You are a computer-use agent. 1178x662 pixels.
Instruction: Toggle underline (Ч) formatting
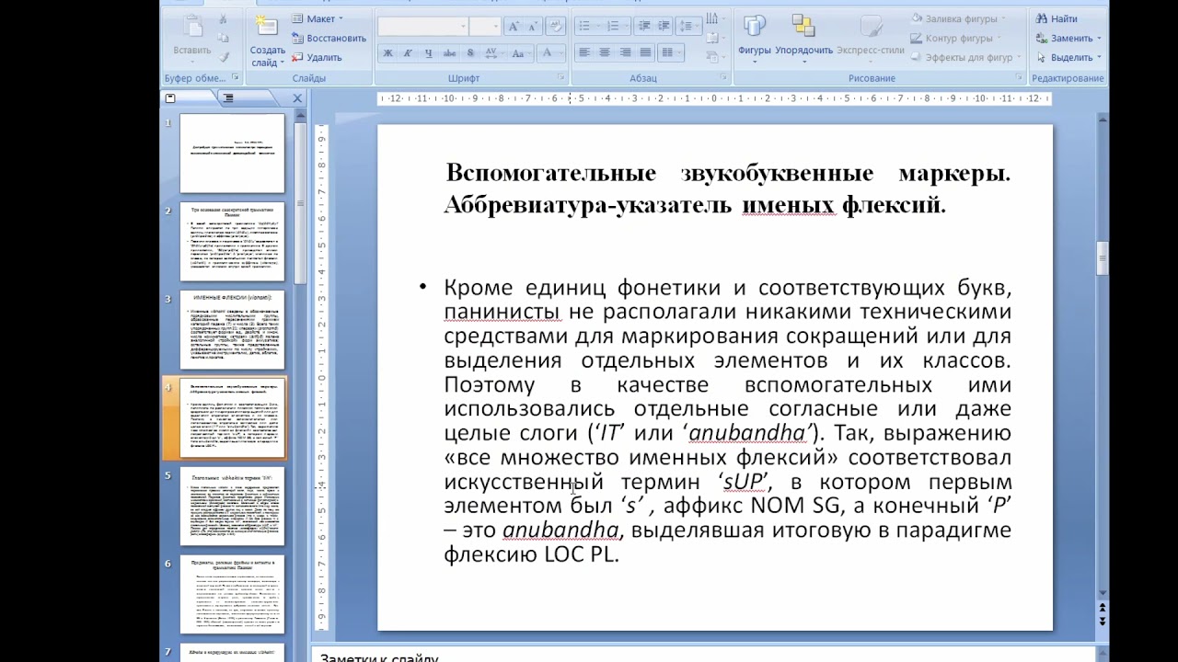[x=428, y=53]
